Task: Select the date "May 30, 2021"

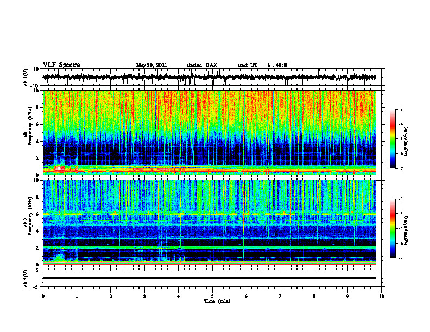Action: [x=151, y=65]
